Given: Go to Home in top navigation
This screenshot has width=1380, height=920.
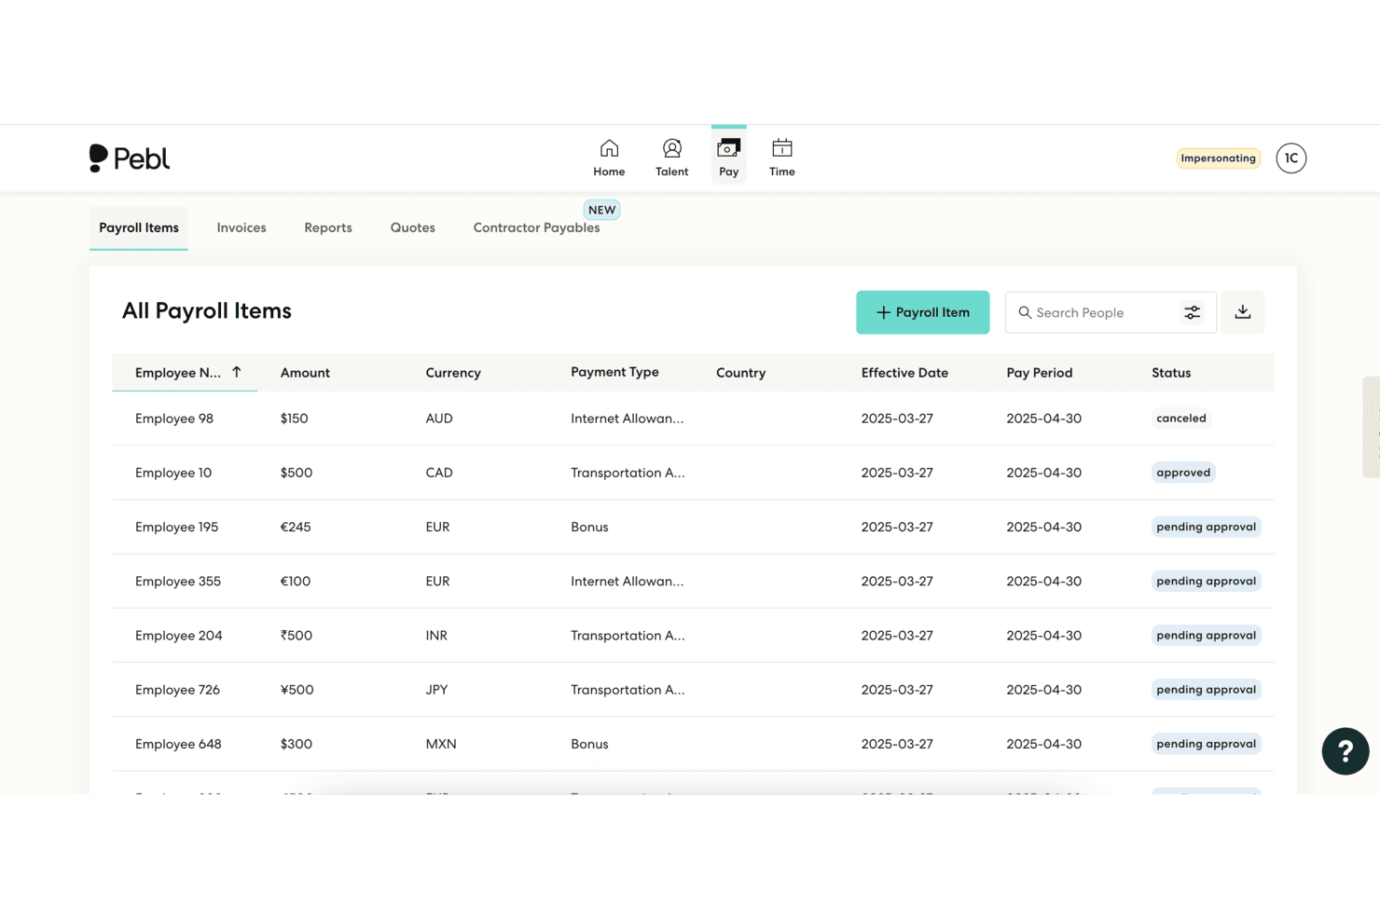Looking at the screenshot, I should point(609,158).
